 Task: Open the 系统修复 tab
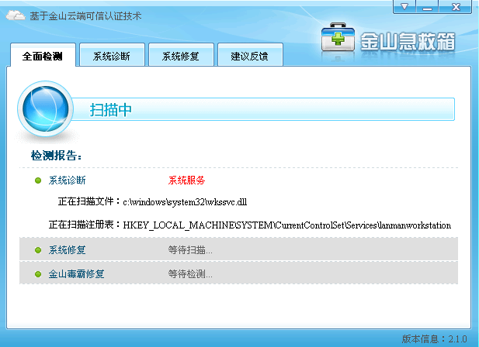click(x=181, y=55)
